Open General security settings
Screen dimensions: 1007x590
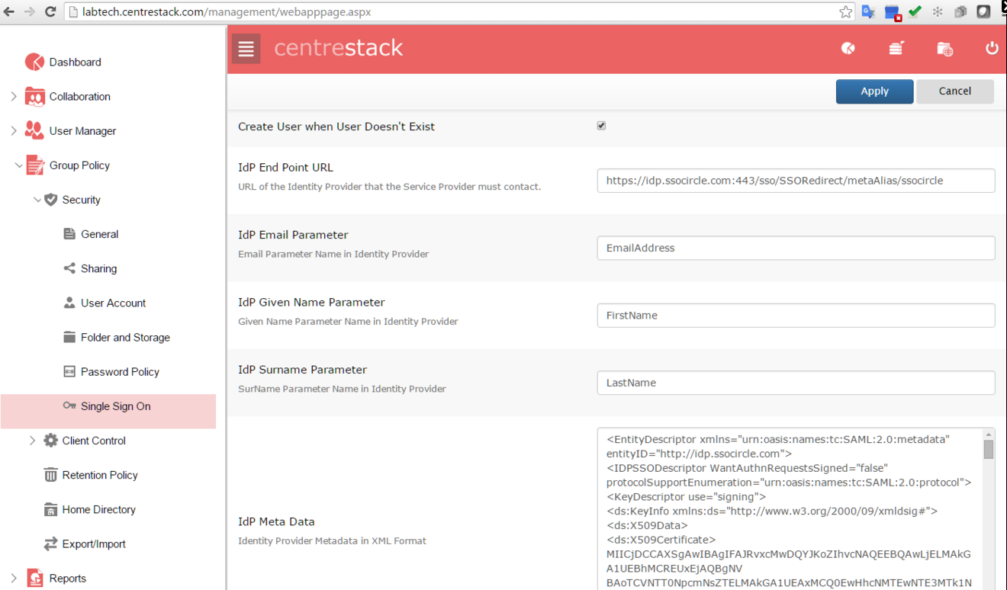click(x=99, y=234)
